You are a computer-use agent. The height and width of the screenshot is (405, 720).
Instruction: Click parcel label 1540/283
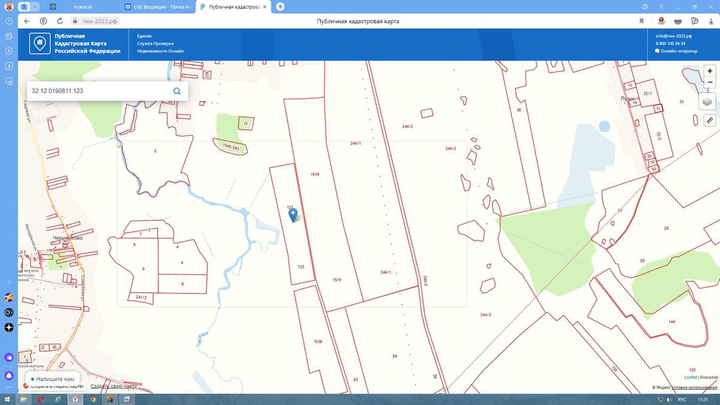231,147
